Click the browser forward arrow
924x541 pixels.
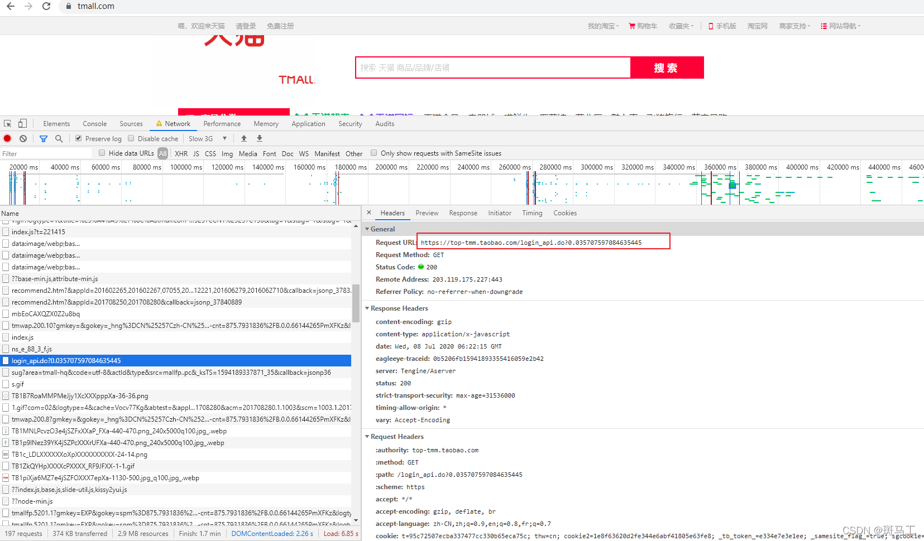pyautogui.click(x=28, y=6)
